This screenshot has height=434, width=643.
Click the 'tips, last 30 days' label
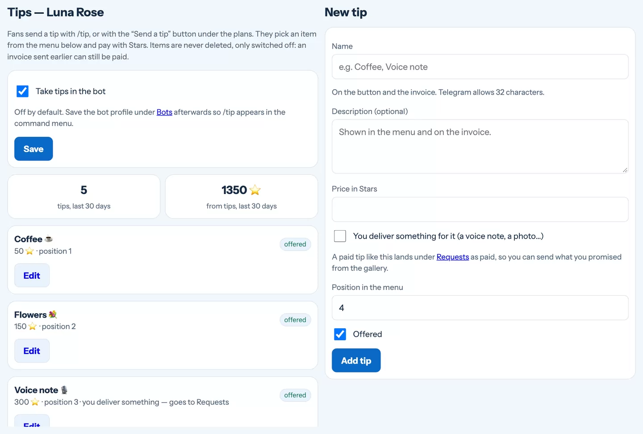pyautogui.click(x=84, y=206)
